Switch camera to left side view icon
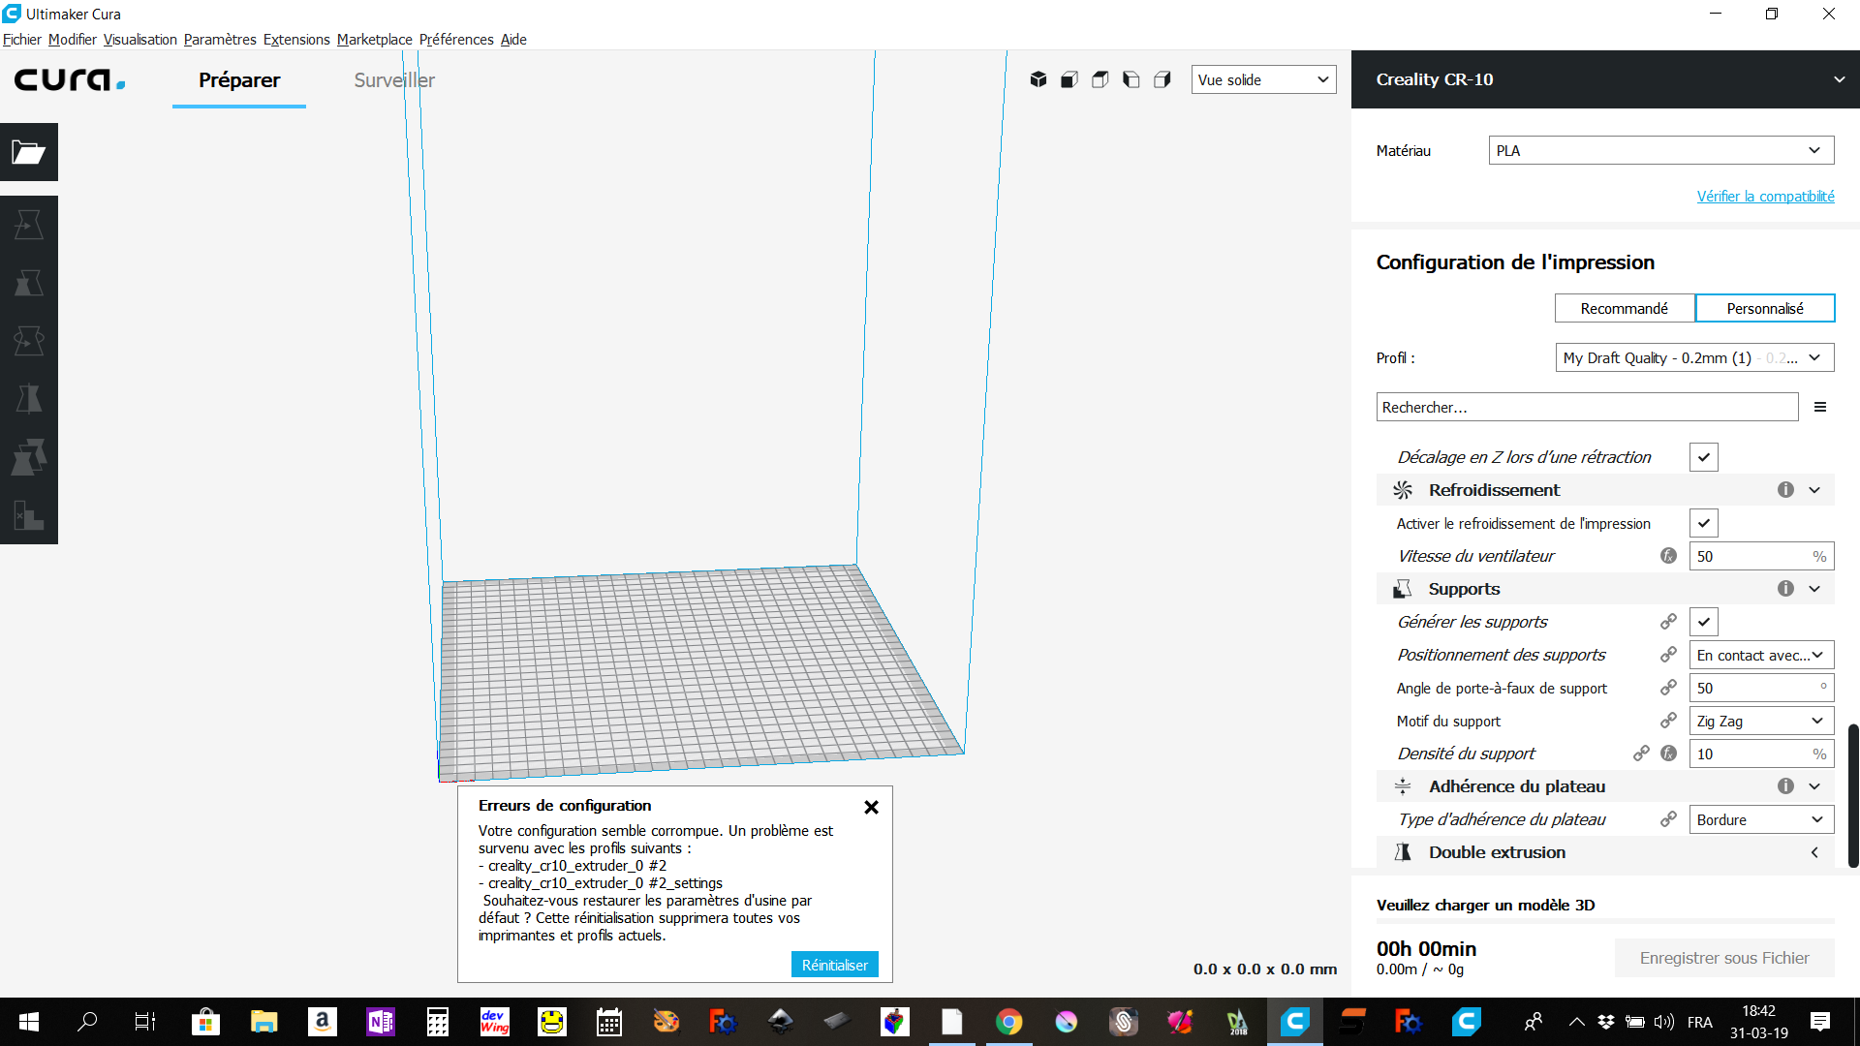The width and height of the screenshot is (1860, 1046). point(1131,79)
